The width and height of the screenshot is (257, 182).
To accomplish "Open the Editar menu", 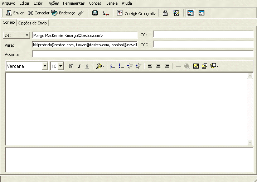I will click(x=24, y=3).
